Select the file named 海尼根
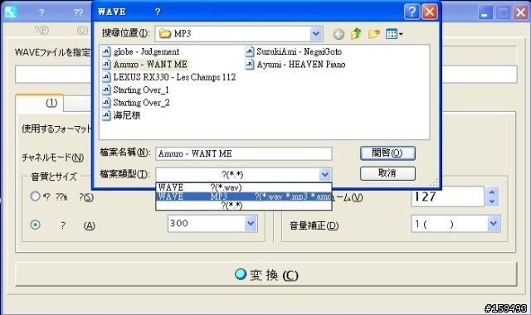The width and height of the screenshot is (531, 315). coord(121,116)
